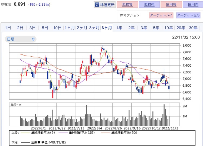This screenshot has width=203, height=146.
Task: Click the tallest volume bar near 2M
Action: coord(164,115)
